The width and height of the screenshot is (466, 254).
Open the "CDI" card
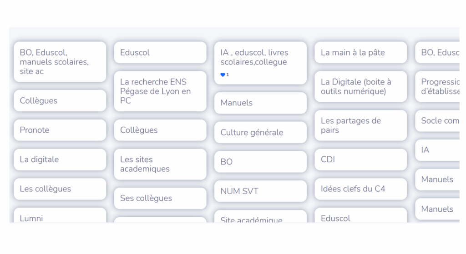tap(360, 159)
